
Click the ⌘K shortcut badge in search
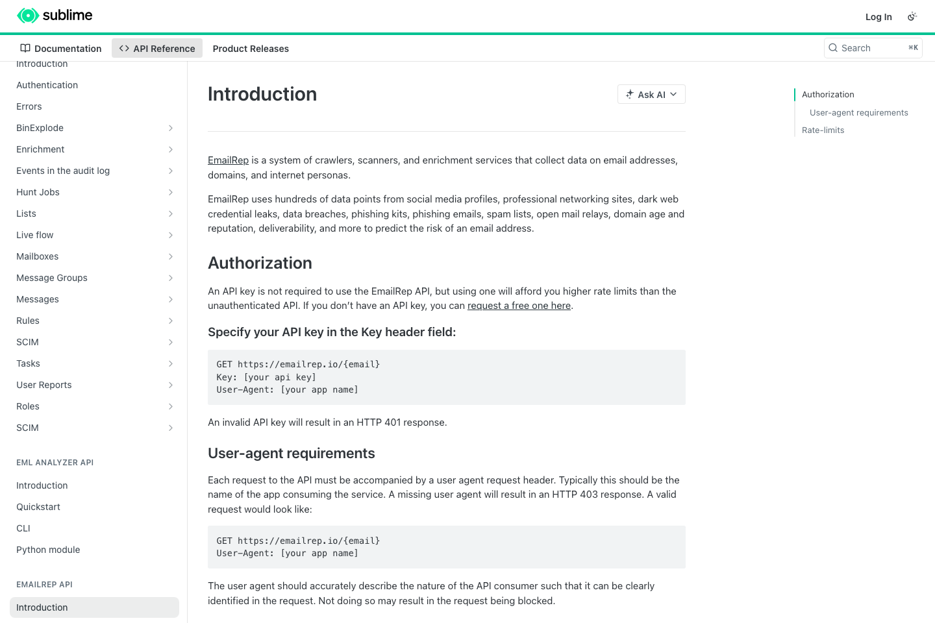click(913, 47)
